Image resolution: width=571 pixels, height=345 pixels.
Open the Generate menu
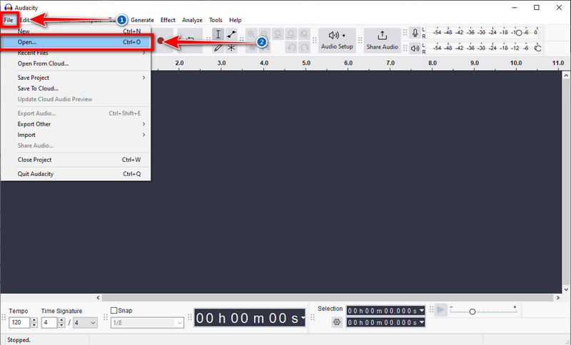(x=142, y=20)
